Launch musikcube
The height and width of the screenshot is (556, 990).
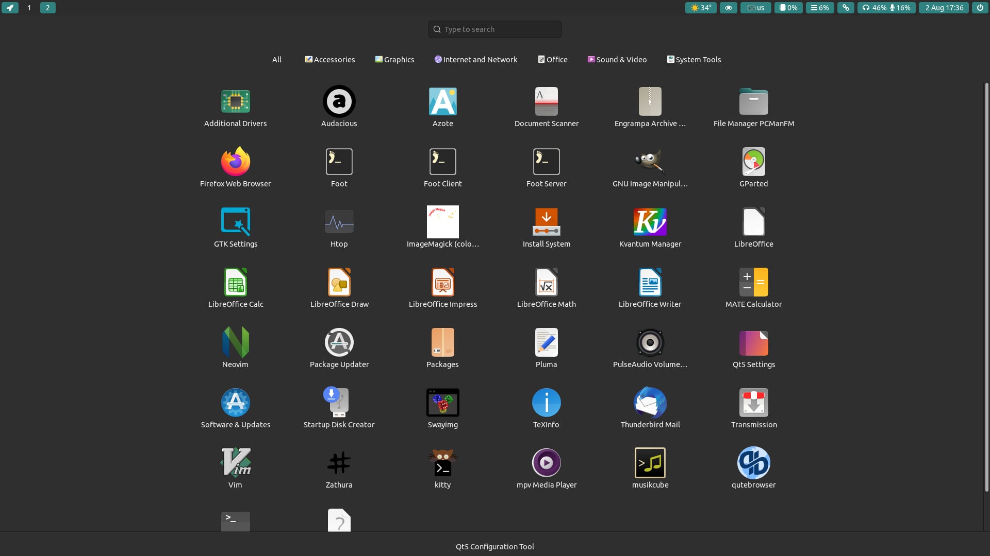coord(650,468)
